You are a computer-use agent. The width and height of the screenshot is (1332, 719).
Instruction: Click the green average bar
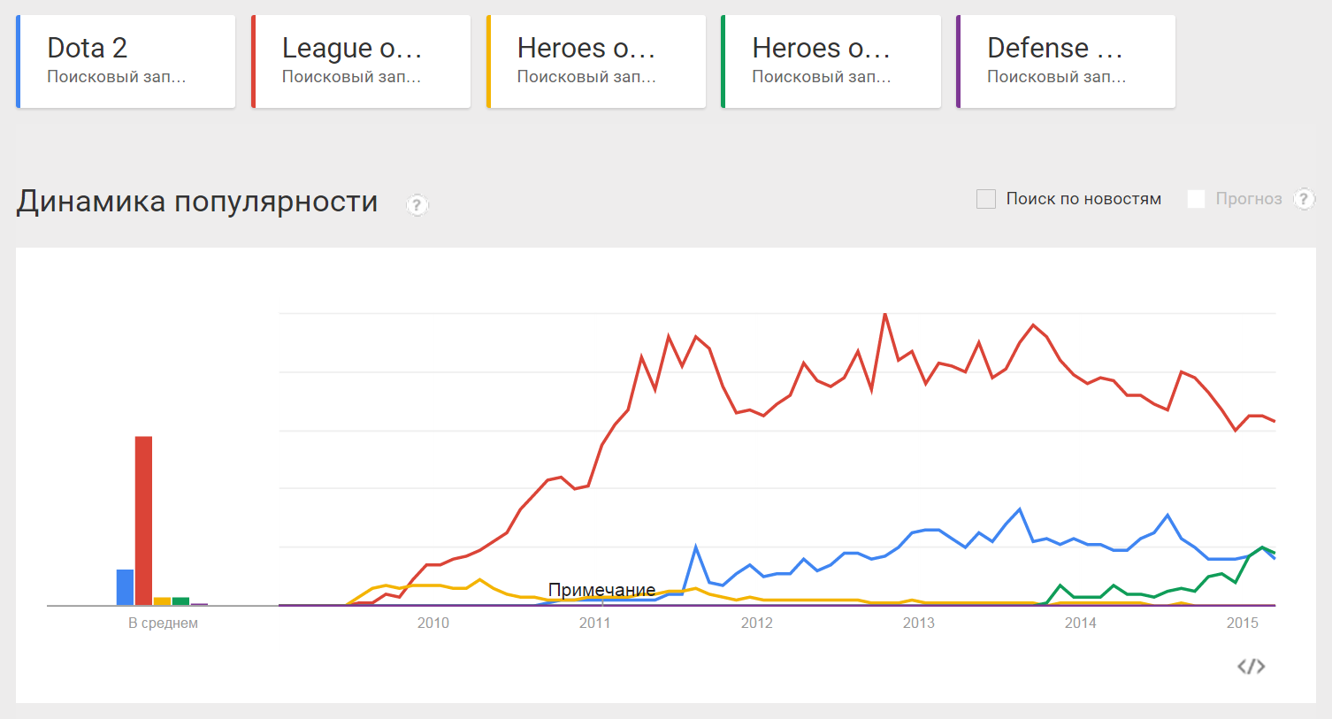pos(180,601)
